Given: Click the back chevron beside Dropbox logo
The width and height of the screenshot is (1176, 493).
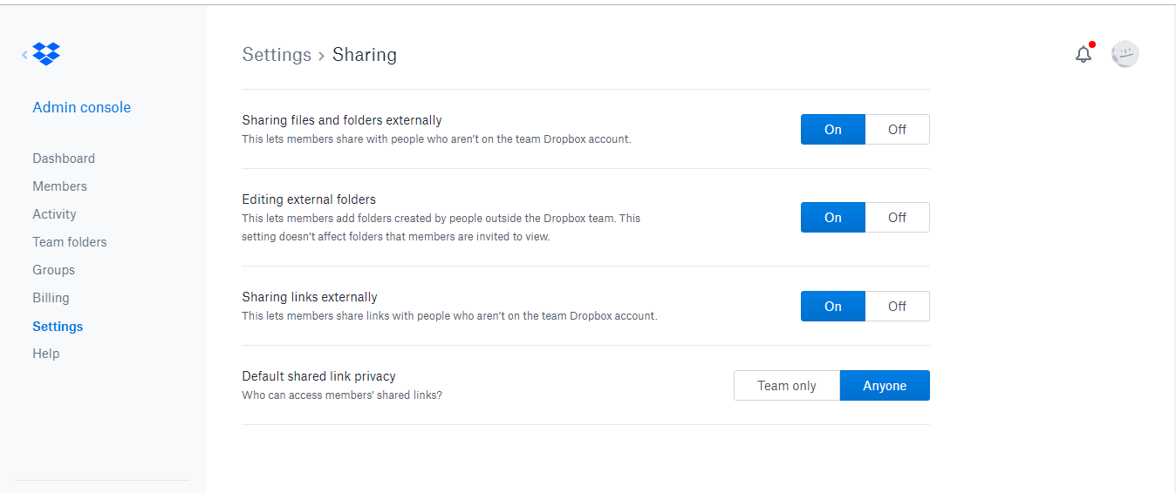Looking at the screenshot, I should (x=25, y=54).
